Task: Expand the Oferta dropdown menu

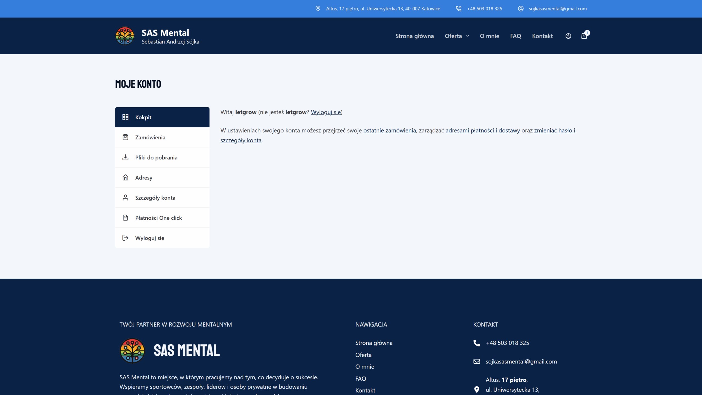Action: (457, 36)
